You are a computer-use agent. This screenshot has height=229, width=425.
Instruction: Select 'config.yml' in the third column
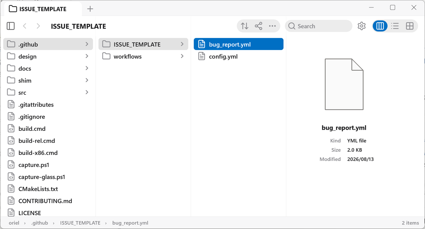[223, 56]
